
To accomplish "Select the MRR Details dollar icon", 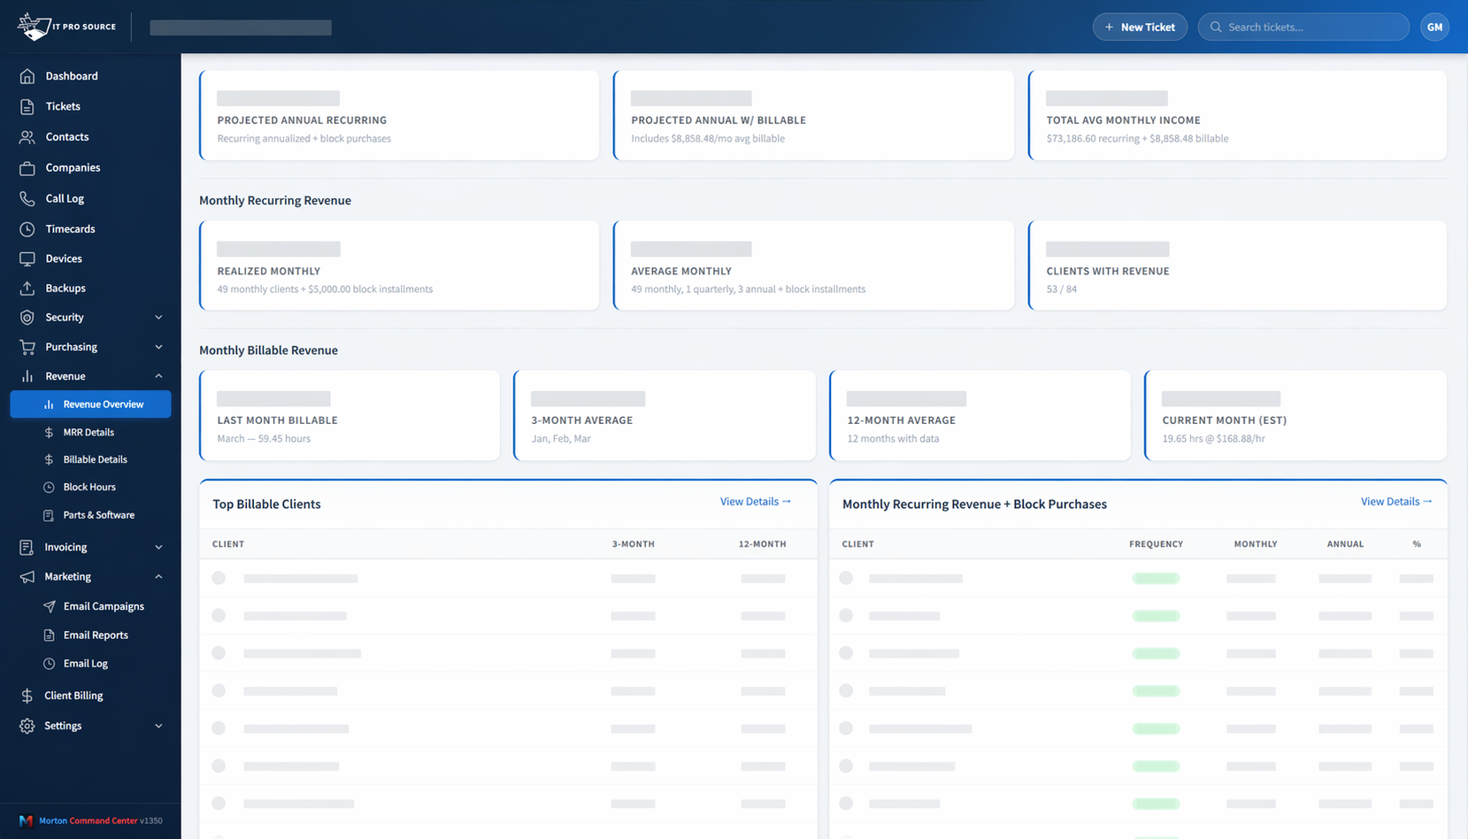I will (50, 432).
